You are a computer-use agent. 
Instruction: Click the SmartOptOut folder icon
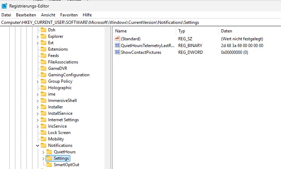coord(49,165)
